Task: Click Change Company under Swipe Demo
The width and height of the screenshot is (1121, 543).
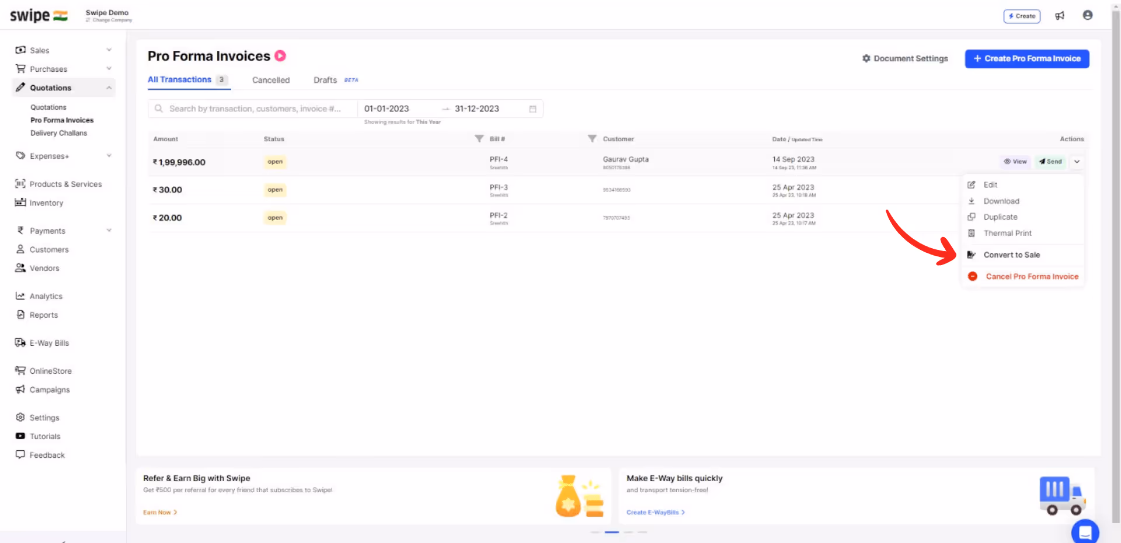Action: (x=109, y=20)
